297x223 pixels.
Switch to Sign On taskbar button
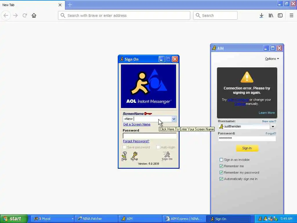pyautogui.click(x=228, y=219)
